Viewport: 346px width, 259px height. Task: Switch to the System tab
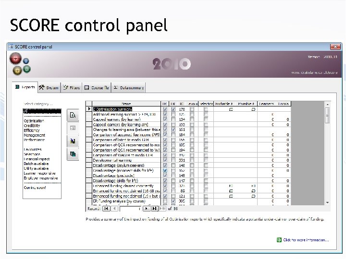pos(49,88)
